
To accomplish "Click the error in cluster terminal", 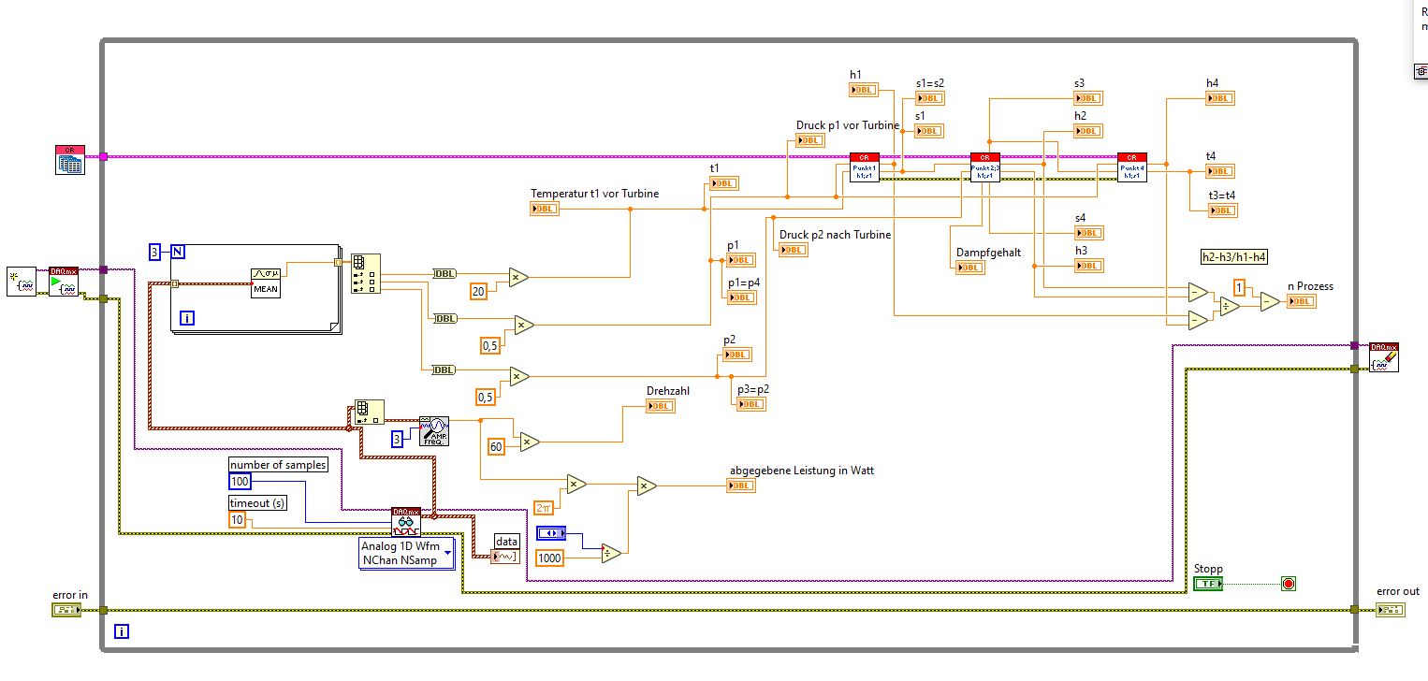I will coord(66,610).
